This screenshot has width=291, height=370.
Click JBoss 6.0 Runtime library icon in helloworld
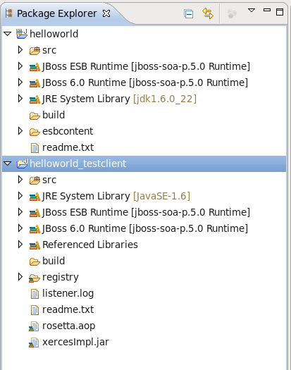(35, 84)
